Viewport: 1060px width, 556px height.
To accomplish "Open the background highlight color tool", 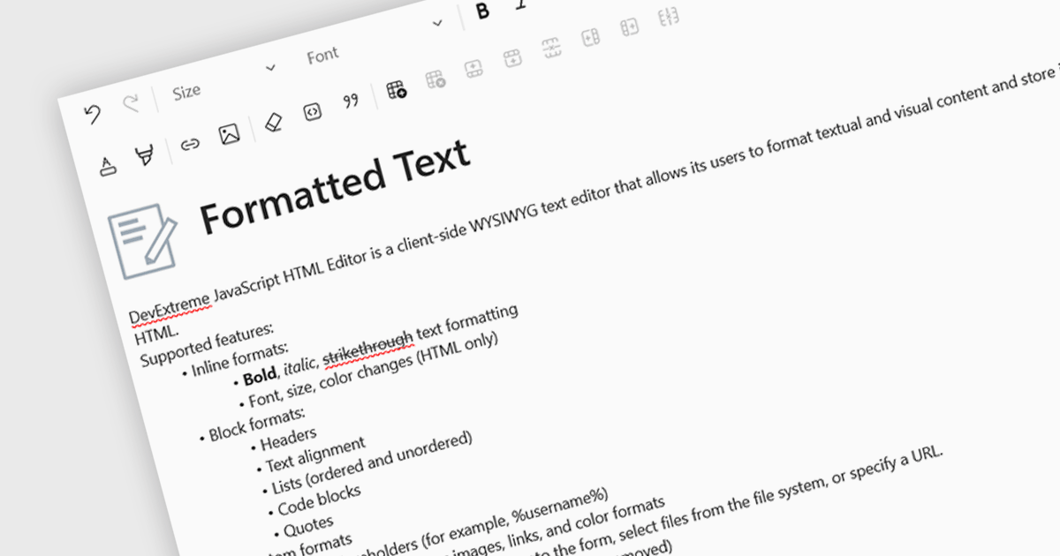I will 144,156.
